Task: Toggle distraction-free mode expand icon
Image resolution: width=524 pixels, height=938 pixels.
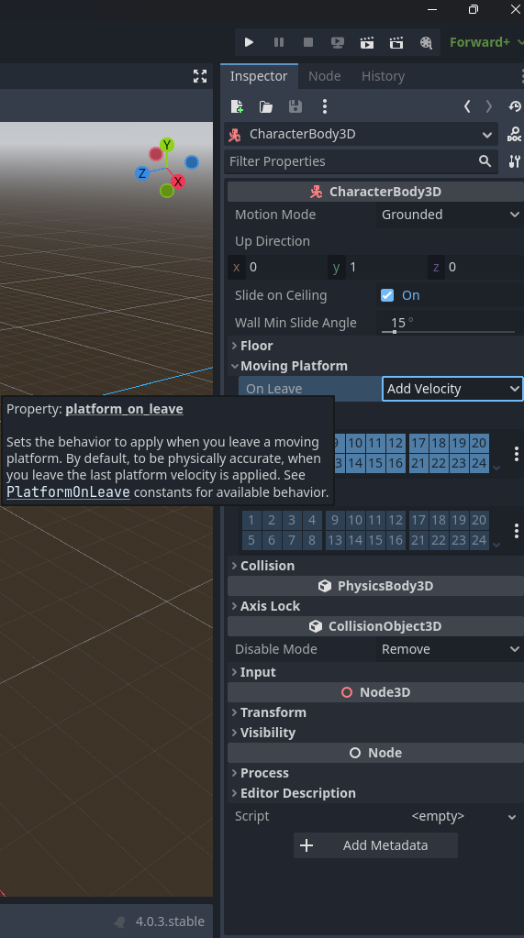Action: [x=200, y=76]
